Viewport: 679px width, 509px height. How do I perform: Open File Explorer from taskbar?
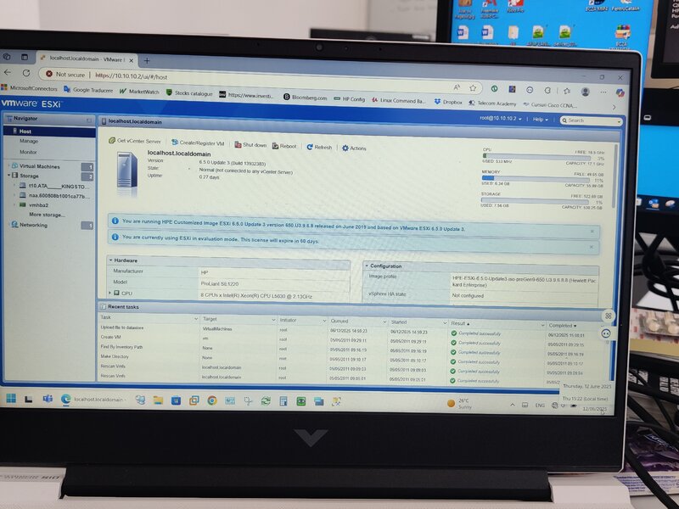pyautogui.click(x=158, y=400)
